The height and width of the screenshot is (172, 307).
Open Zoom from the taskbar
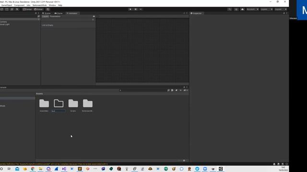click(x=205, y=169)
